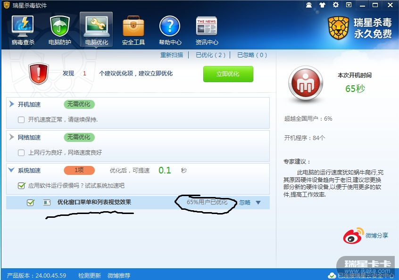399x280 pixels.
Task: Toggle the 上网行为良好 checkbox
Action: (x=21, y=153)
